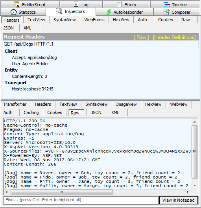
Task: Click the Statistics stopwatch icon
Action: click(13, 12)
